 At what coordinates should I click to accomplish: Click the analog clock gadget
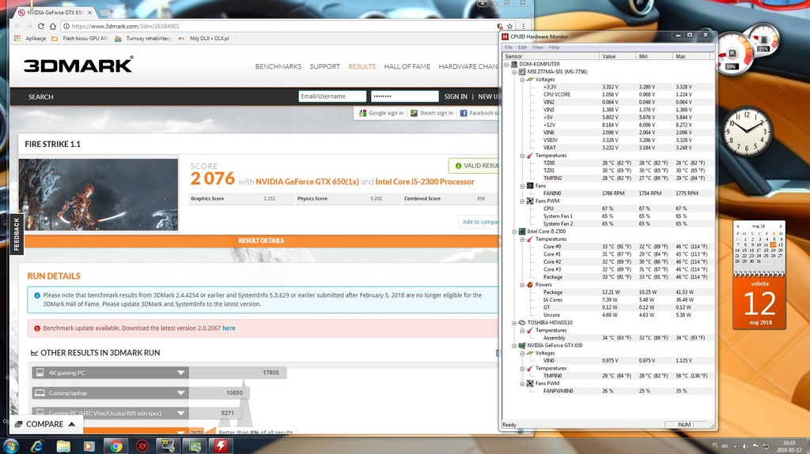pyautogui.click(x=748, y=131)
